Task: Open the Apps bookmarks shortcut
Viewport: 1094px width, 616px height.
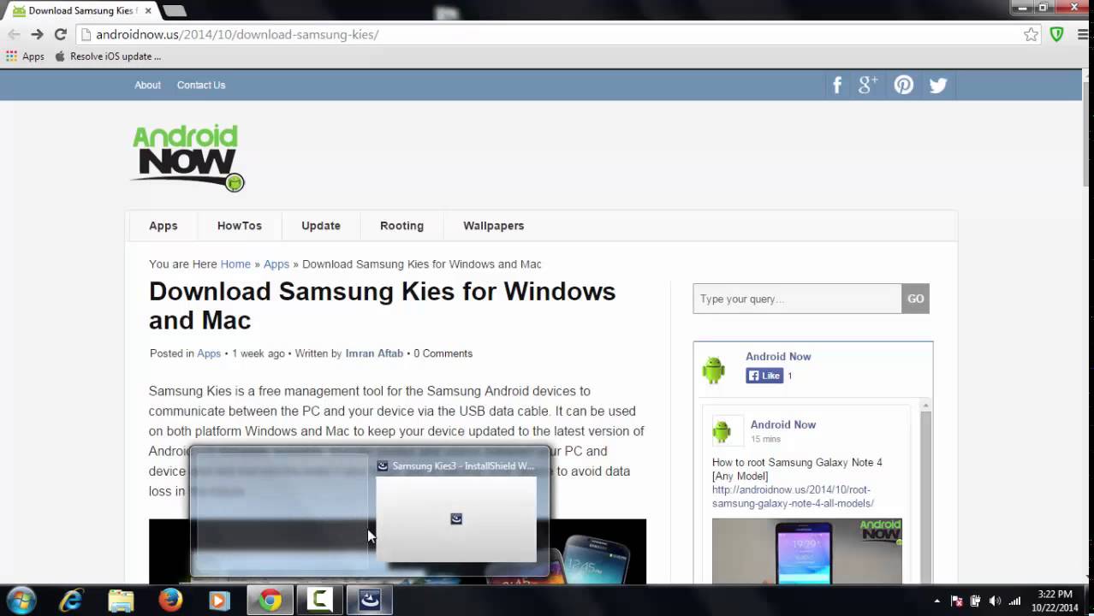Action: click(26, 56)
